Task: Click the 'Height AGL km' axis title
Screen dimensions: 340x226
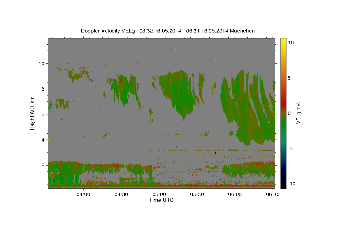Action: [33, 113]
